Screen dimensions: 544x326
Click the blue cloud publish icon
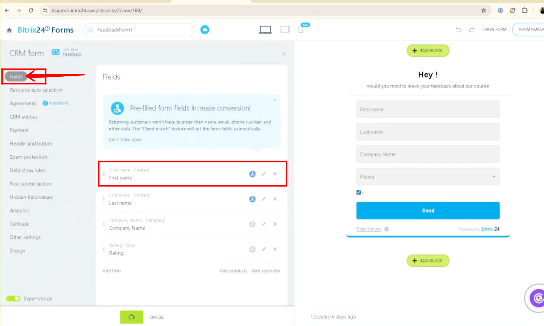click(x=205, y=30)
